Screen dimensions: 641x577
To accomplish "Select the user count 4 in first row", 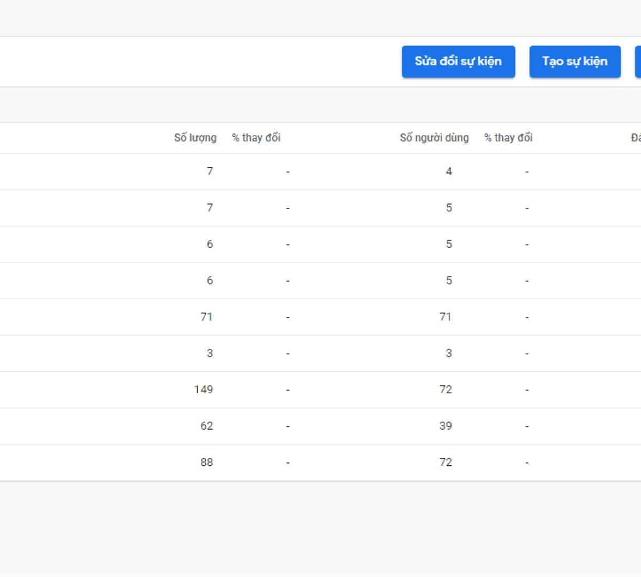I will tap(449, 171).
